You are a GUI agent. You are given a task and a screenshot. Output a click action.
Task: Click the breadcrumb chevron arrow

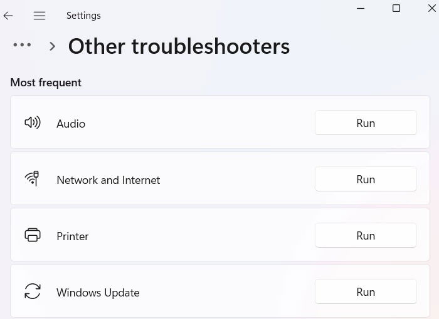tap(52, 46)
